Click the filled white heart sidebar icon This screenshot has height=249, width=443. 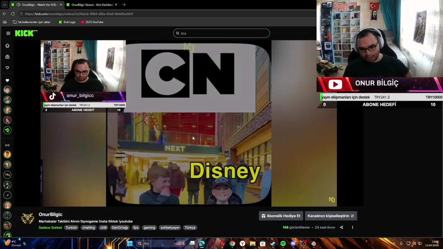(x=7, y=80)
